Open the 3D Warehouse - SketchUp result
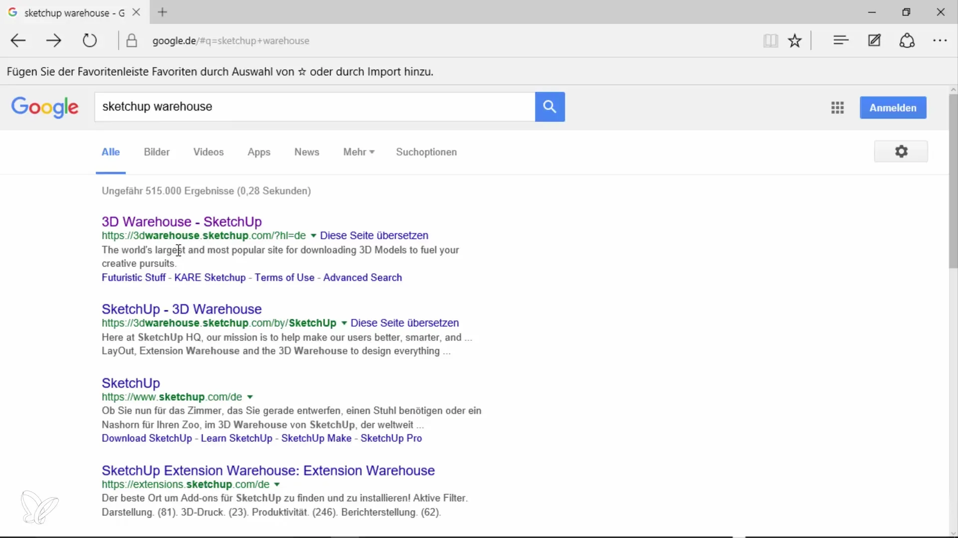Image resolution: width=958 pixels, height=538 pixels. 182,222
